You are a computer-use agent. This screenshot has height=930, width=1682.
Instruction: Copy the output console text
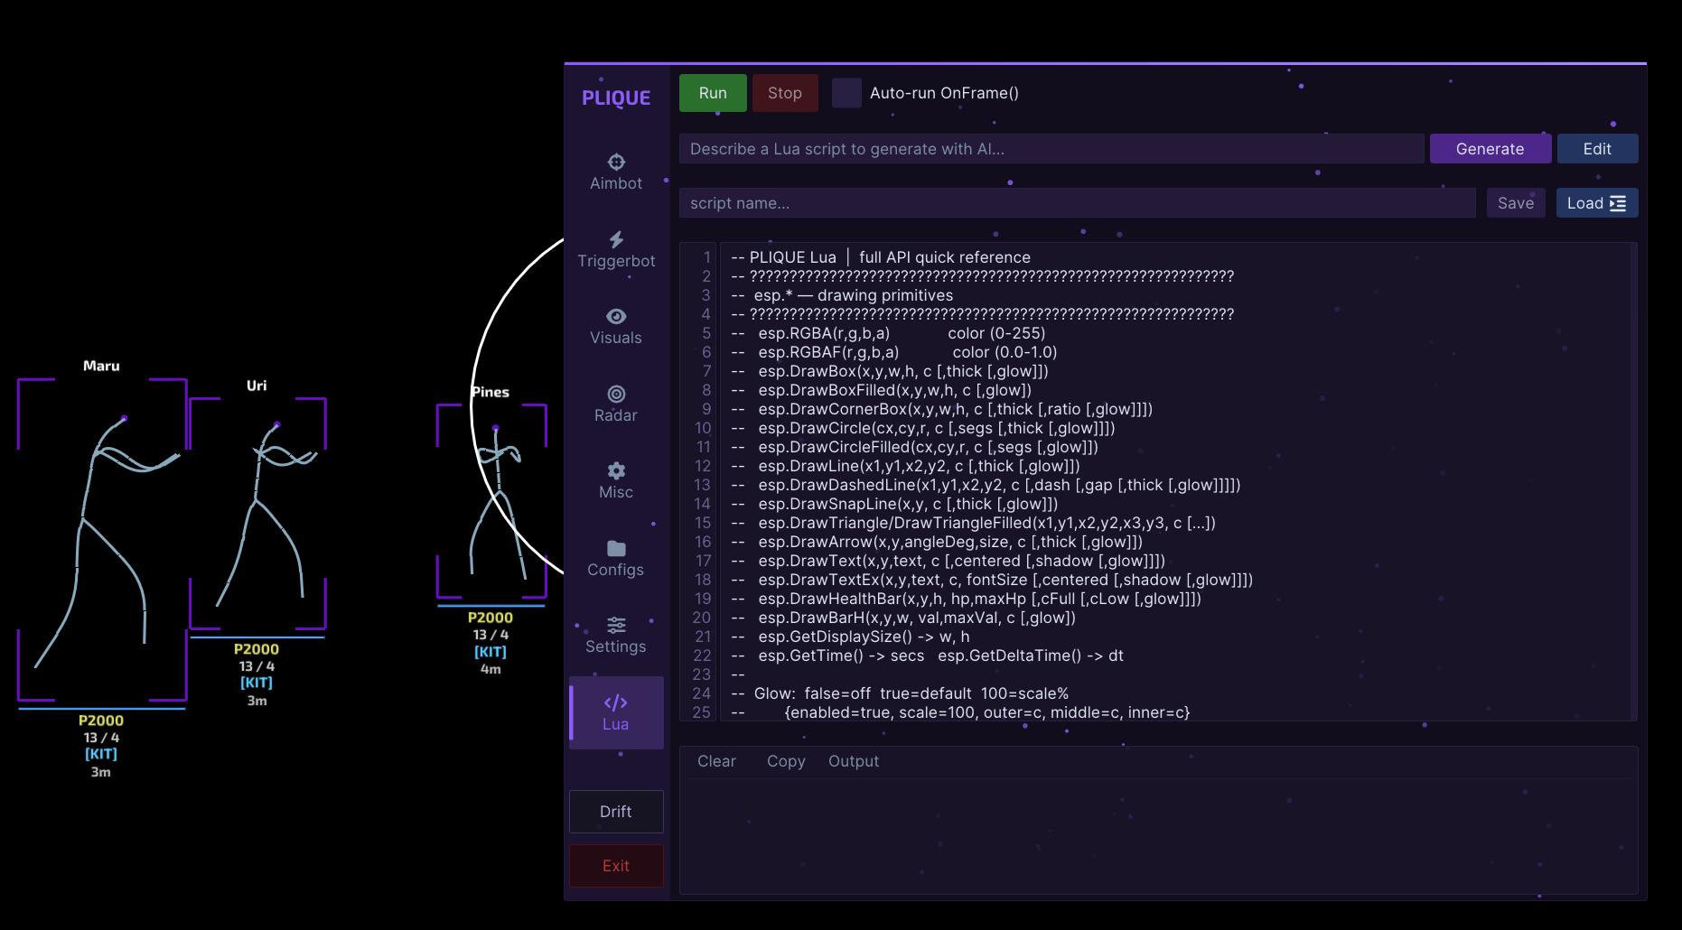coord(786,761)
